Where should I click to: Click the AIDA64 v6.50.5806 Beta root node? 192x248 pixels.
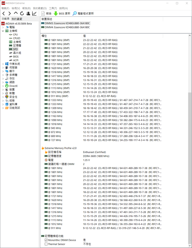point(18,23)
